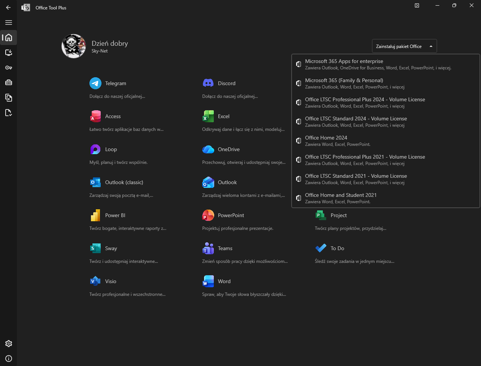Click the Telegram icon
Viewport: 481px width, 366px height.
[x=95, y=83]
